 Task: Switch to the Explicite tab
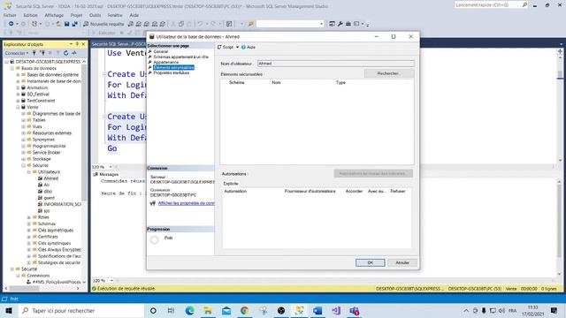(x=231, y=184)
